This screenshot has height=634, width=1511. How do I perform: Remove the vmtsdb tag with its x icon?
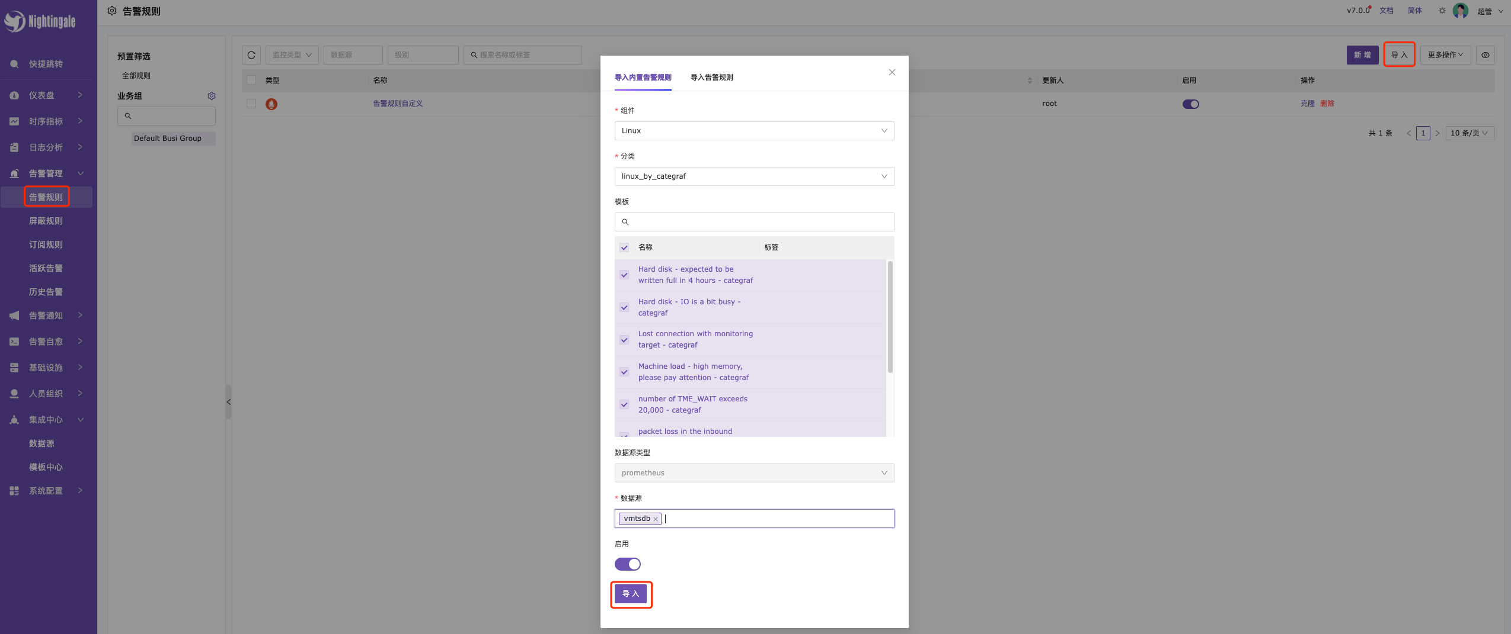point(656,519)
